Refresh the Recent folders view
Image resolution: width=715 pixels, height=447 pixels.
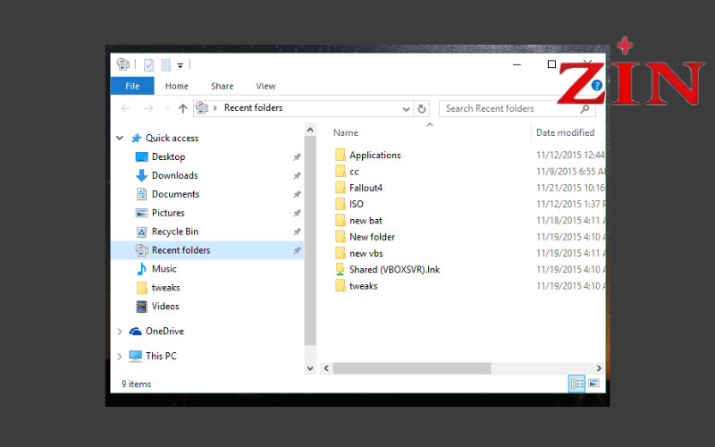click(422, 108)
